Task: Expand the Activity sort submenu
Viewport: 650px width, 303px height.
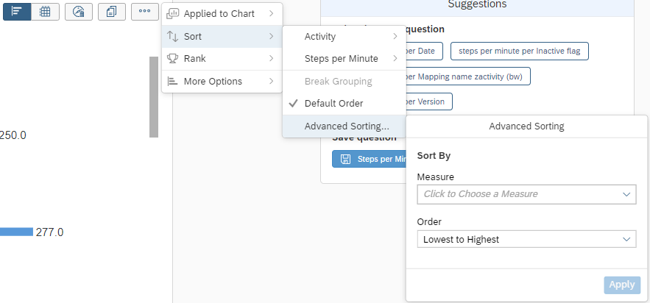Action: pyautogui.click(x=344, y=37)
